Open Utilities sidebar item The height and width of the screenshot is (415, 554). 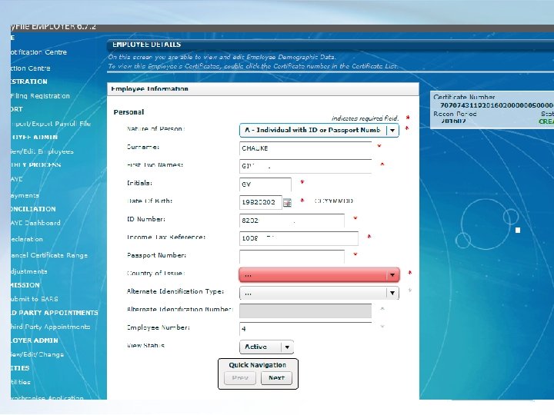tap(21, 382)
